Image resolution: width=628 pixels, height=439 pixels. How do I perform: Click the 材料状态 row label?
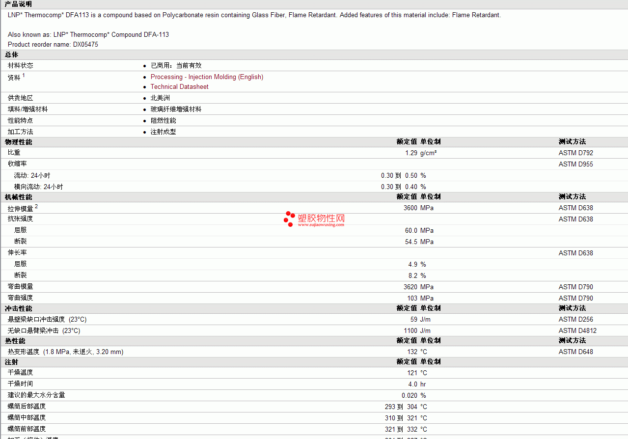point(21,65)
